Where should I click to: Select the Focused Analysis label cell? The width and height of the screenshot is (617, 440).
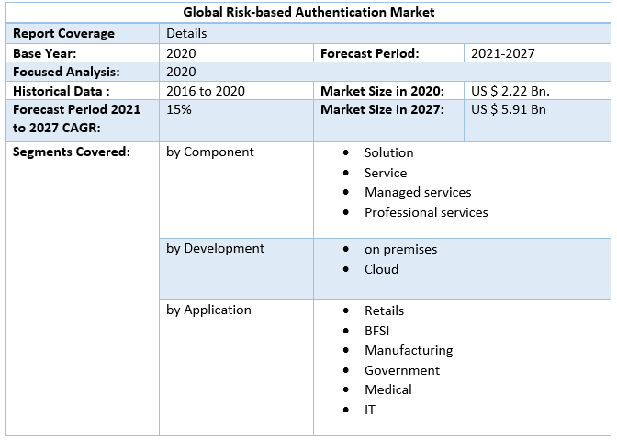coord(66,72)
